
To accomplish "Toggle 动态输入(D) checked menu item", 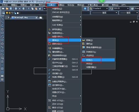I will tap(64, 73).
